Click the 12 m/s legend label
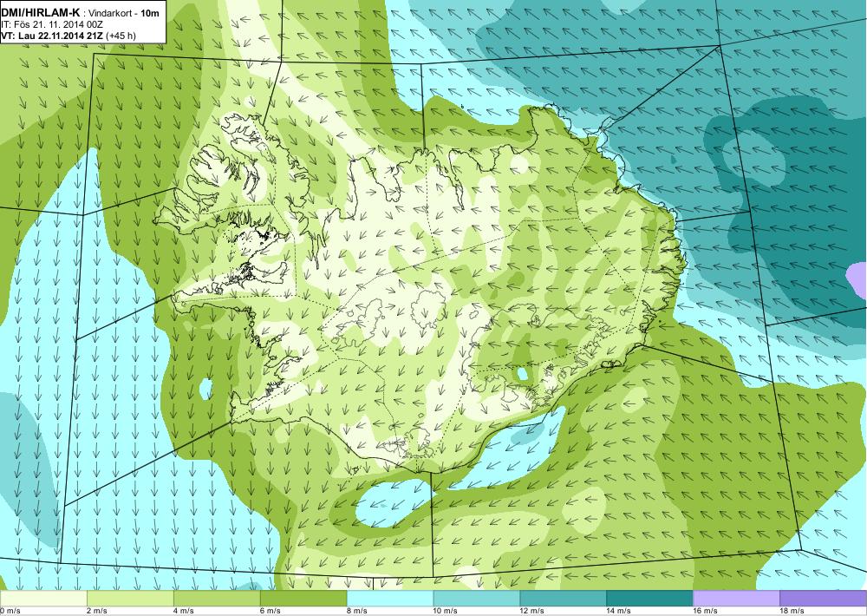The height and width of the screenshot is (616, 867). click(532, 611)
